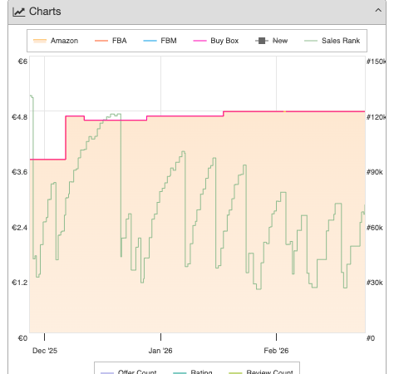The height and width of the screenshot is (374, 394).
Task: Click the Jan '26 axis label
Action: pyautogui.click(x=160, y=351)
